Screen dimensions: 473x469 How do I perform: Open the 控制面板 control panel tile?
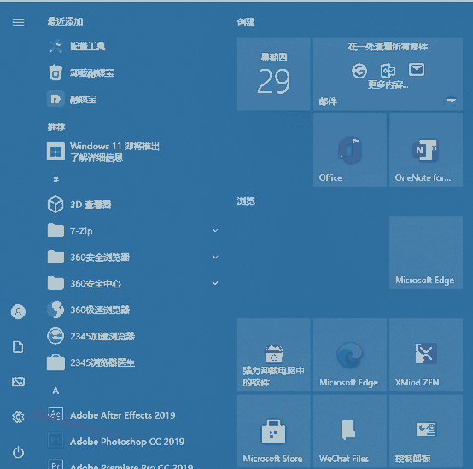click(426, 431)
